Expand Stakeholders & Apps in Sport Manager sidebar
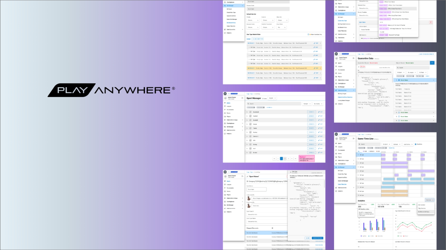This screenshot has width=446, height=250. click(x=242, y=120)
